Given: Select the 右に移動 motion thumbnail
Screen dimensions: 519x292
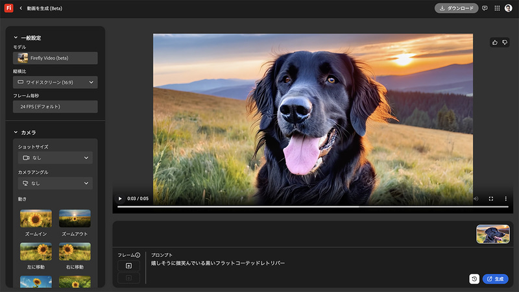Looking at the screenshot, I should coord(75,252).
